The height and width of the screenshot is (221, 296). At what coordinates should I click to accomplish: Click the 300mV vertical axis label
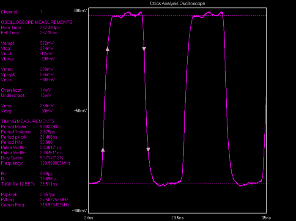pyautogui.click(x=80, y=11)
